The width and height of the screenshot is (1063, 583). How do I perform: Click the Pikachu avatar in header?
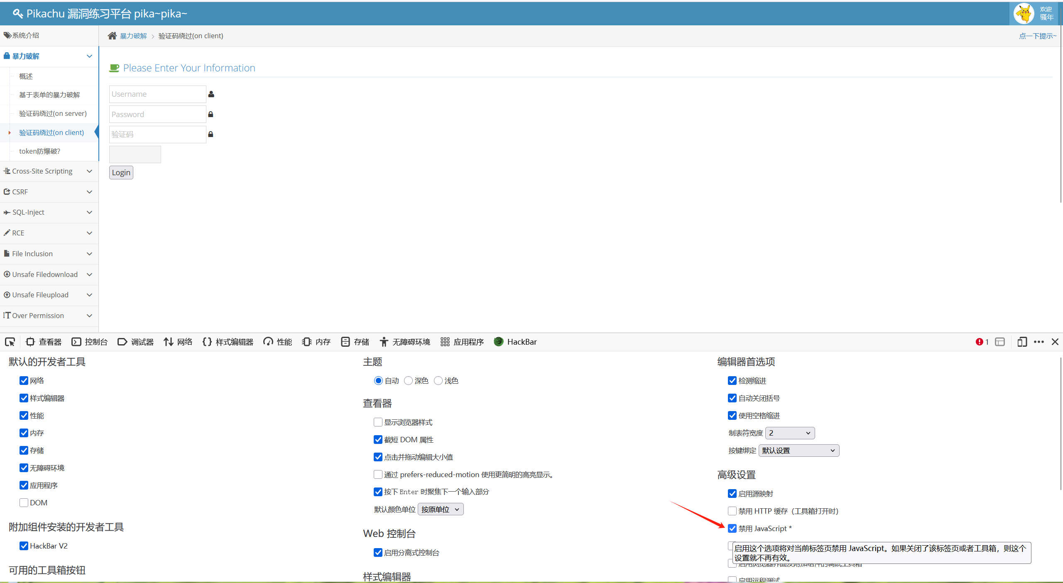pos(1024,13)
